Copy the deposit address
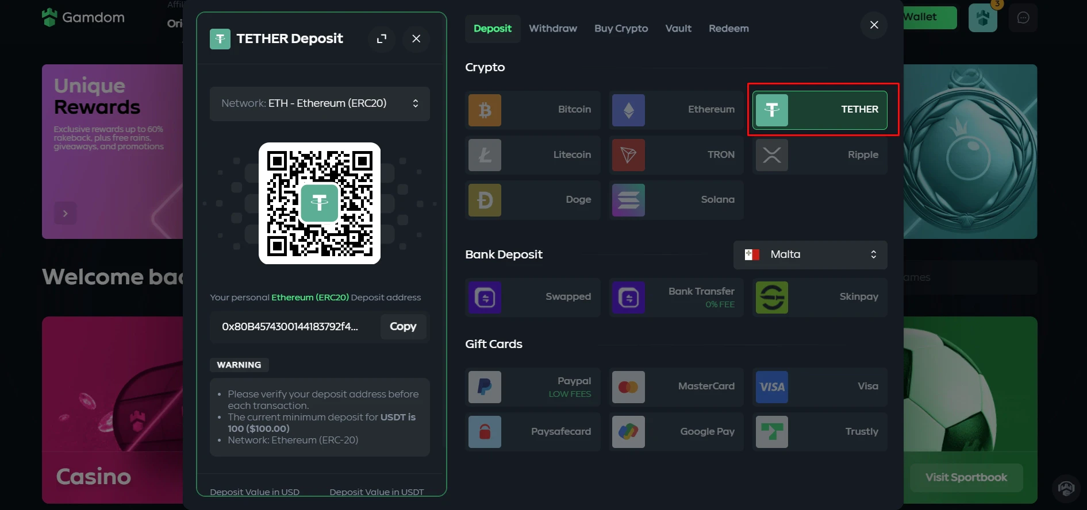The width and height of the screenshot is (1087, 510). [x=403, y=326]
